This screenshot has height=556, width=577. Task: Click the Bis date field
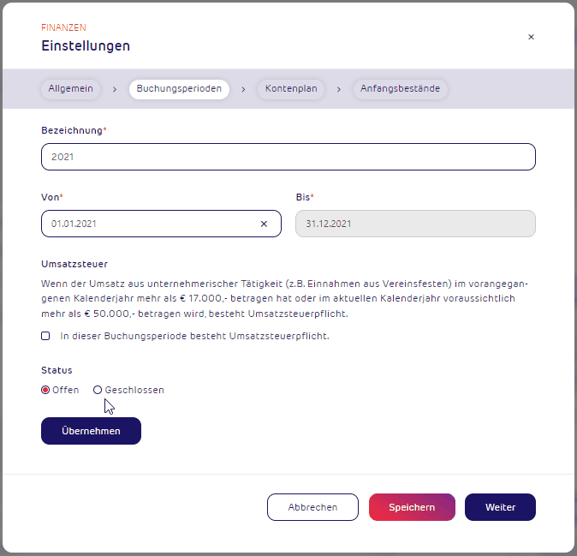415,224
